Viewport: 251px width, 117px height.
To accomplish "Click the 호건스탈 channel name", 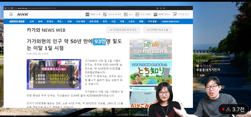I will click(206, 66).
